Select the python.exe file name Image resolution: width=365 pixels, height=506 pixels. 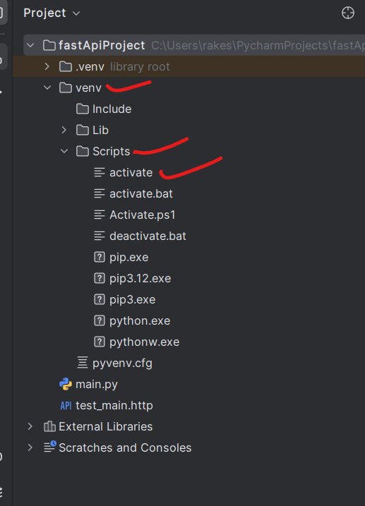[140, 321]
